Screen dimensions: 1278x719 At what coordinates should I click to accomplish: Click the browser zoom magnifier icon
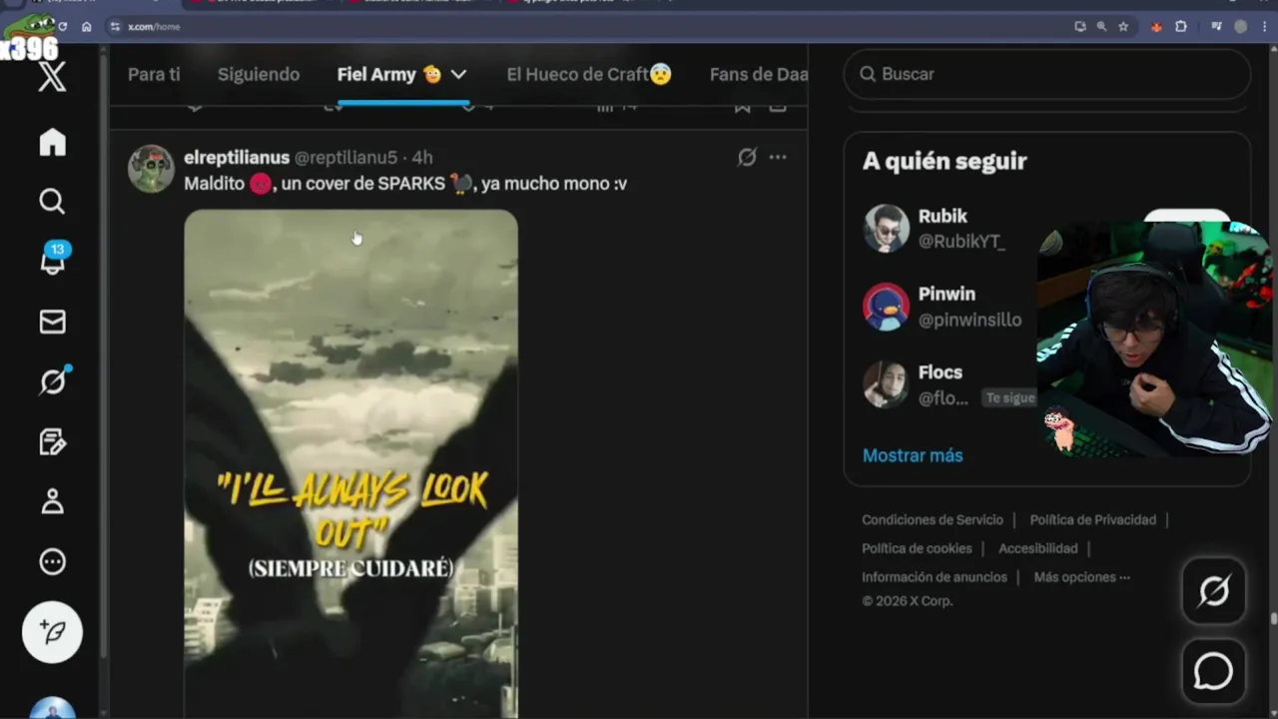(x=1101, y=27)
